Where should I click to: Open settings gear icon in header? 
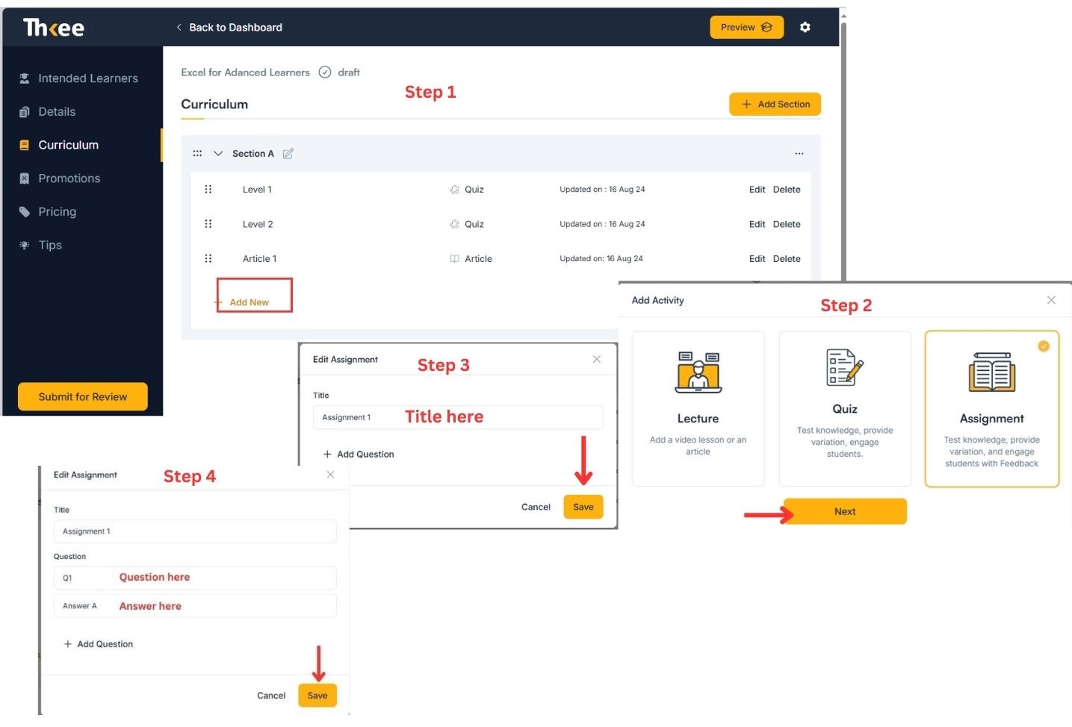805,28
